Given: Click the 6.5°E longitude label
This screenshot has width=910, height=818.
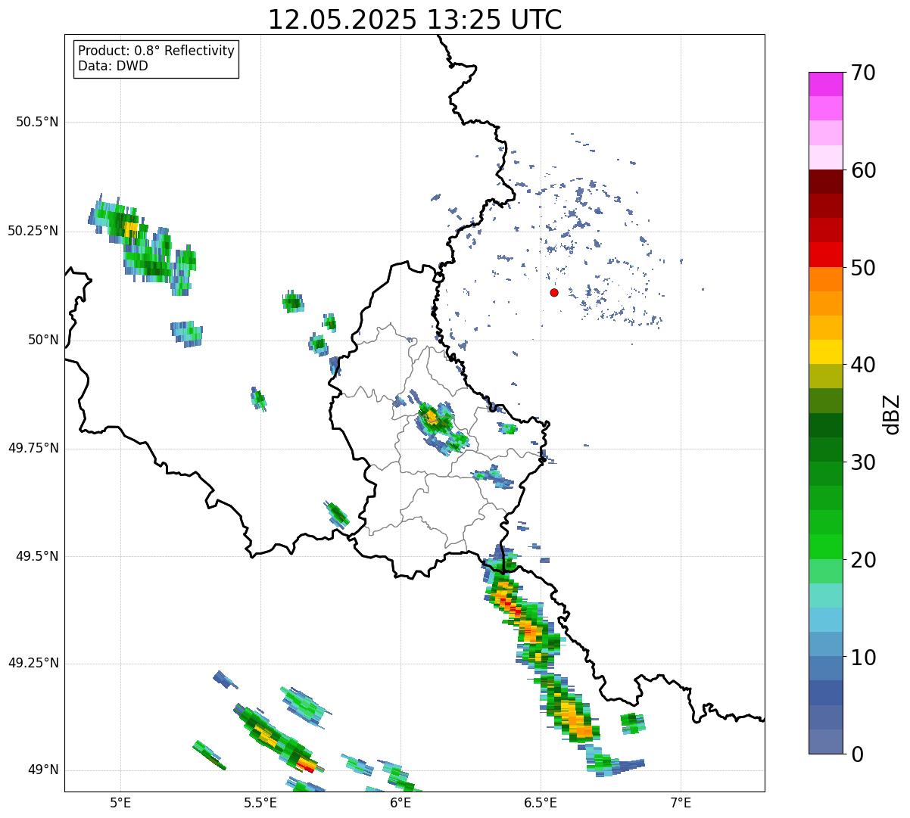Looking at the screenshot, I should (x=541, y=803).
